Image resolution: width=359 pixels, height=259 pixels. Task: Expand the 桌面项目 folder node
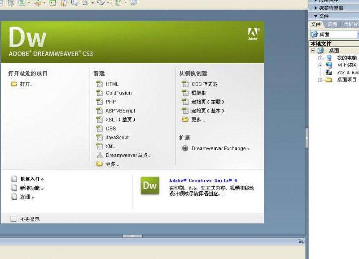click(x=320, y=80)
